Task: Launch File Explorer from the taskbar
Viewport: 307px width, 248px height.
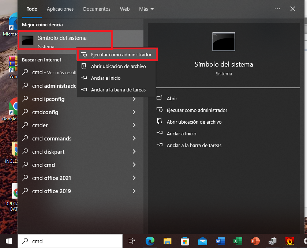Action: (168, 241)
